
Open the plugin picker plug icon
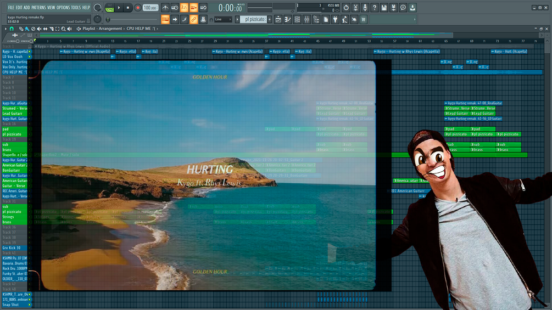(335, 19)
